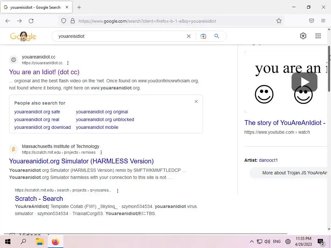331x248 pixels.
Task: View site security via the padlock icon
Action: click(73, 21)
